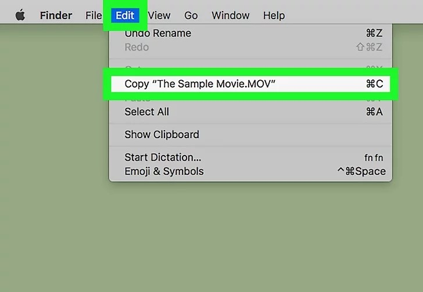Open the Go menu
This screenshot has width=423, height=292.
(x=191, y=15)
